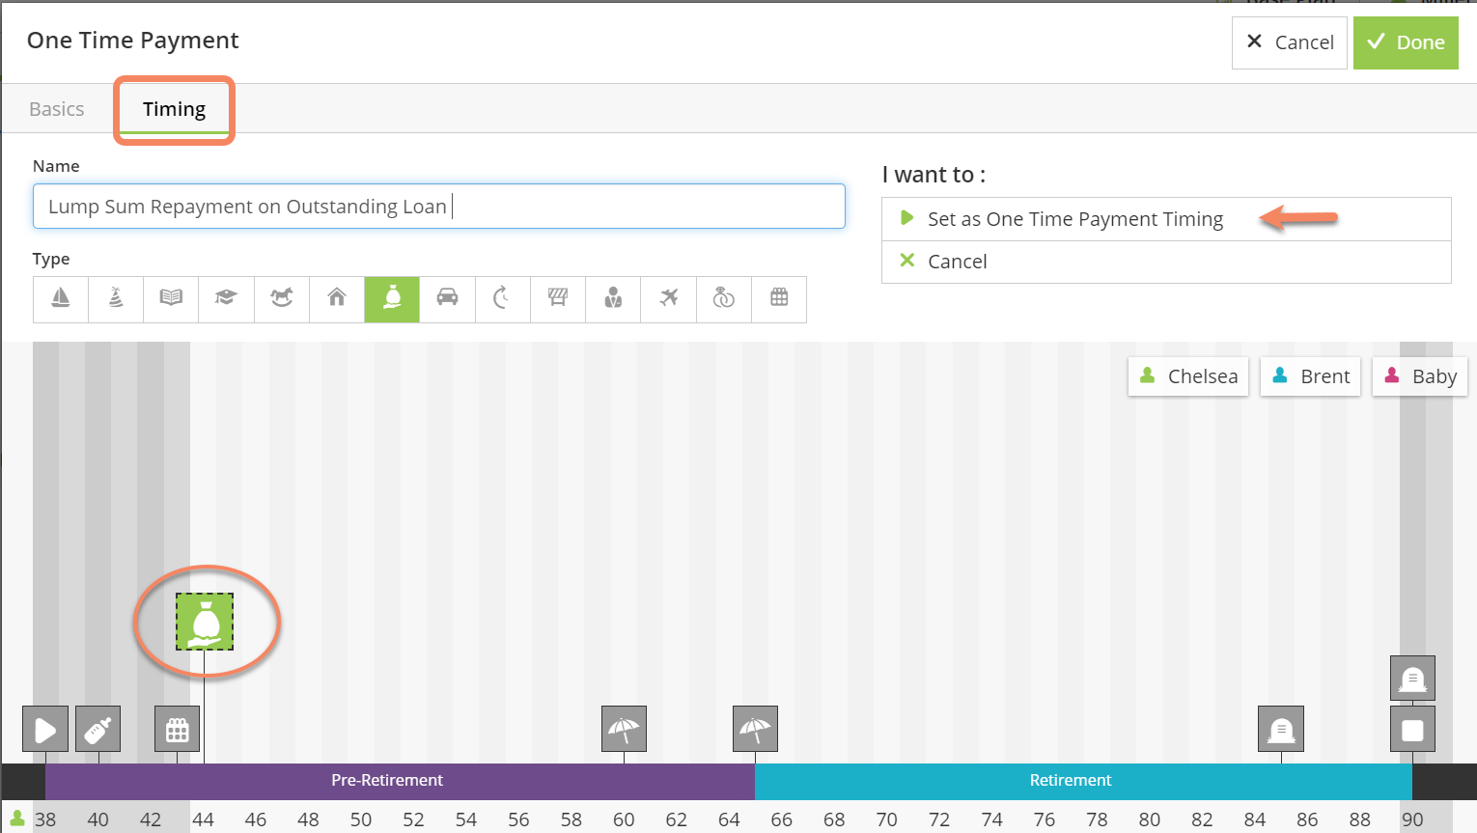Screen dimensions: 1477x833
Task: Select the green money bag timeline marker
Action: click(x=205, y=622)
